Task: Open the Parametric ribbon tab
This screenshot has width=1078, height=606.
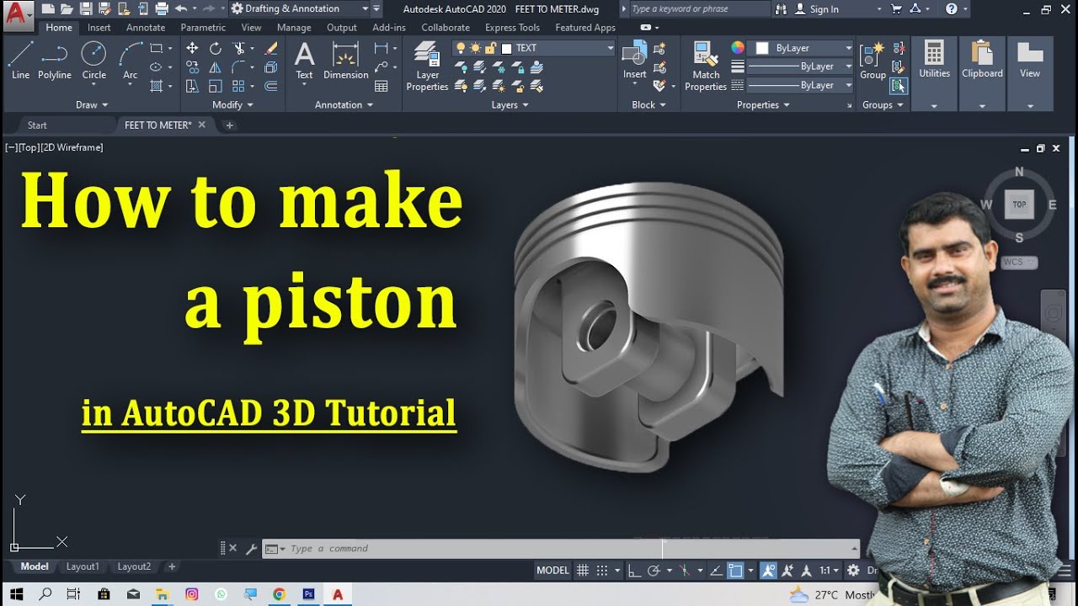Action: (203, 28)
